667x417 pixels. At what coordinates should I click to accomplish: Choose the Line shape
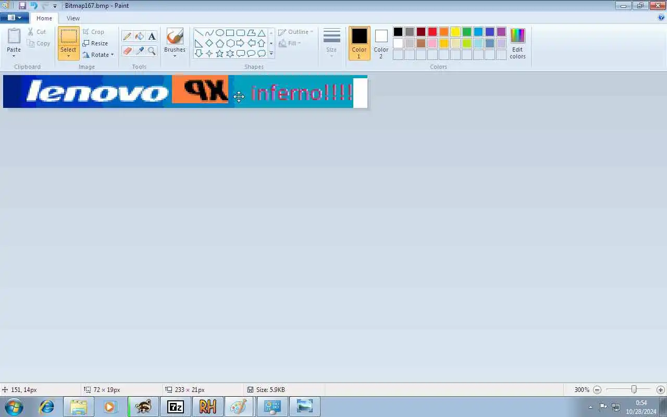[199, 33]
